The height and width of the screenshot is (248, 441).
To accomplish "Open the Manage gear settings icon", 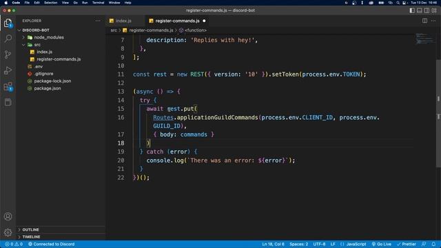I will 8,232.
